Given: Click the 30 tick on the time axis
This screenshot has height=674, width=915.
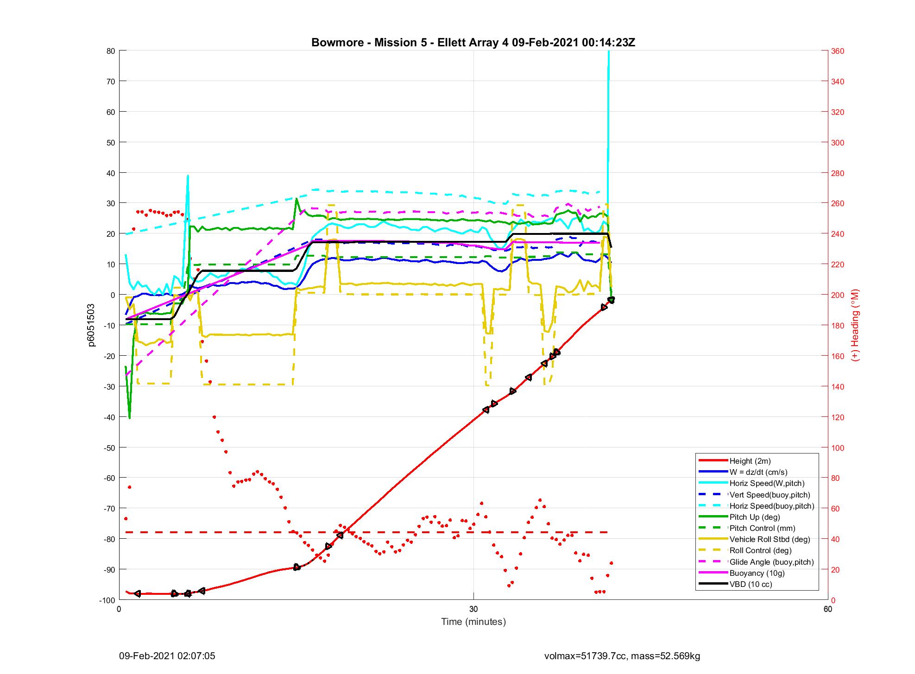Looking at the screenshot, I should [473, 609].
